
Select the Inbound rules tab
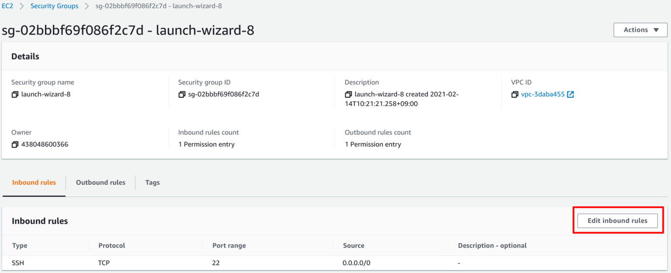click(x=34, y=182)
